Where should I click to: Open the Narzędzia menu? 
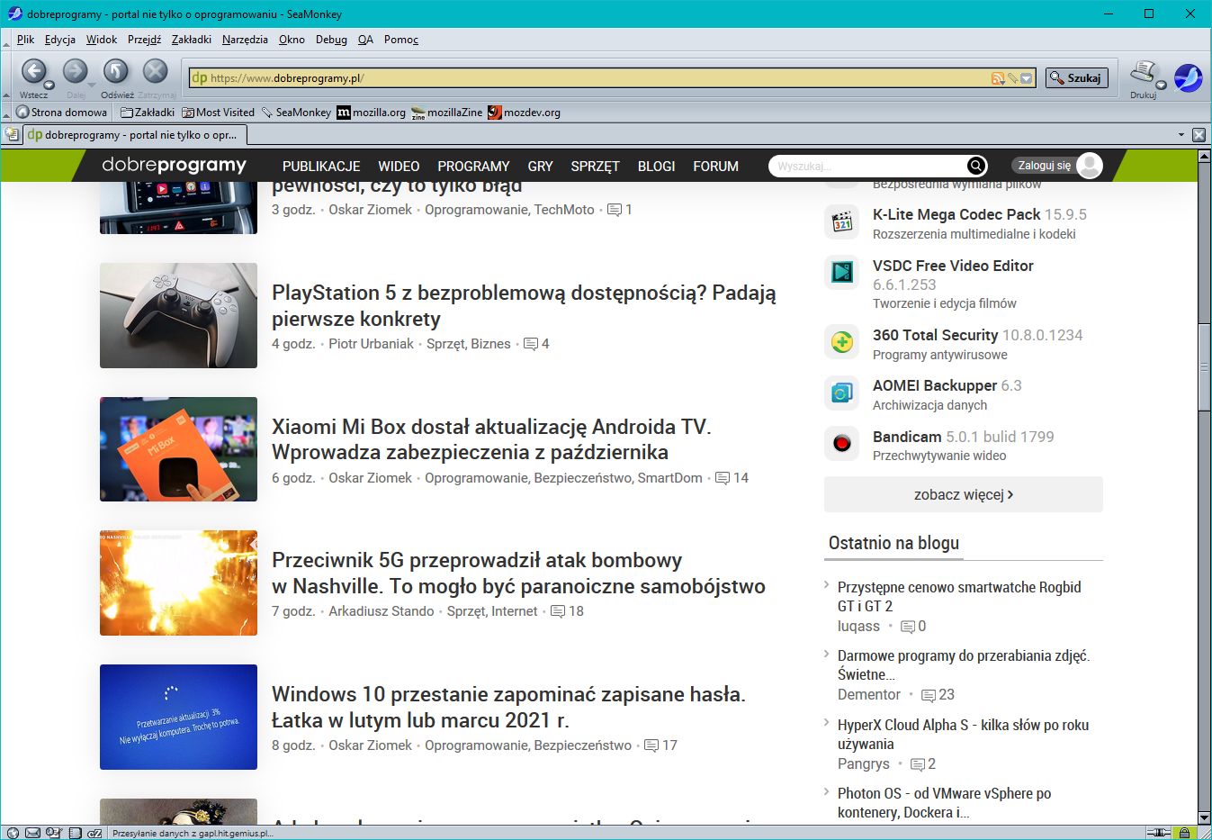pyautogui.click(x=245, y=40)
